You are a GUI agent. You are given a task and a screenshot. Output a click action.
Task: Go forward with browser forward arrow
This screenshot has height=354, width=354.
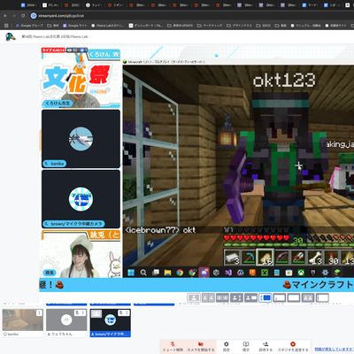point(14,16)
